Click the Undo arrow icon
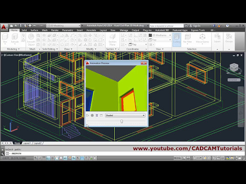Viewport: 246px width, 184px height. pyautogui.click(x=34, y=26)
